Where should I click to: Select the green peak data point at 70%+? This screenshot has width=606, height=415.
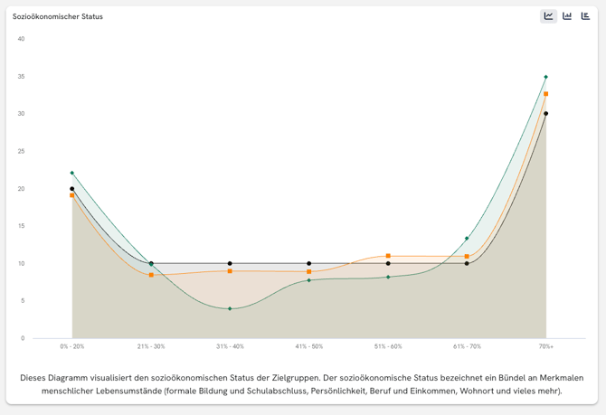point(545,77)
